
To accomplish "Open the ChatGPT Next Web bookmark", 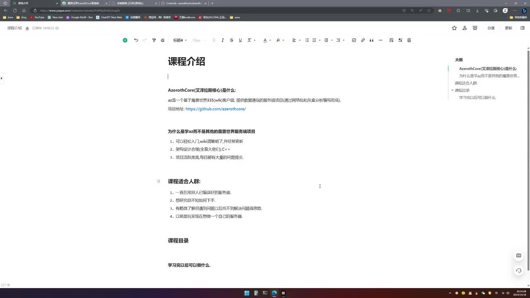I will 109,17.
